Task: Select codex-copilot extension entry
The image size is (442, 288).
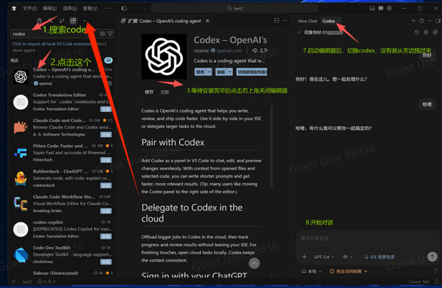Action: [62, 229]
